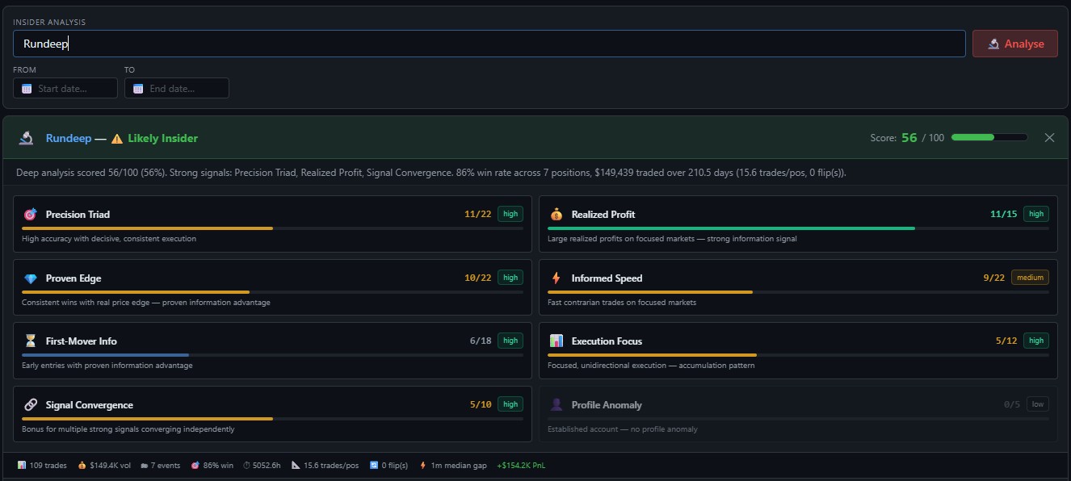
Task: Click the 86% win dart icon in the footer
Action: coord(195,465)
